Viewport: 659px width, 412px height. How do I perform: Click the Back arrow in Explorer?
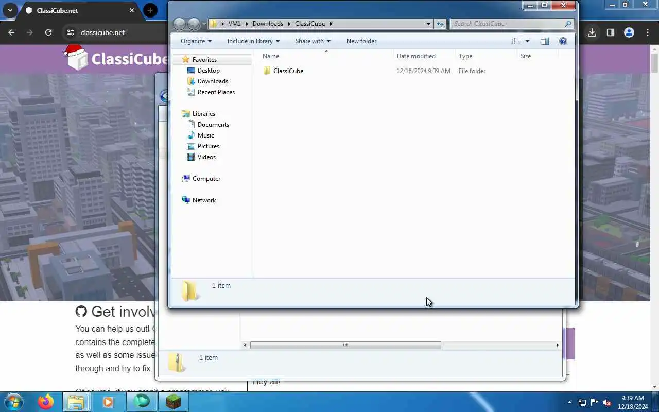point(179,24)
